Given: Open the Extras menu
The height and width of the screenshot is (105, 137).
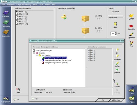Looking at the screenshot, I should click(35, 5).
